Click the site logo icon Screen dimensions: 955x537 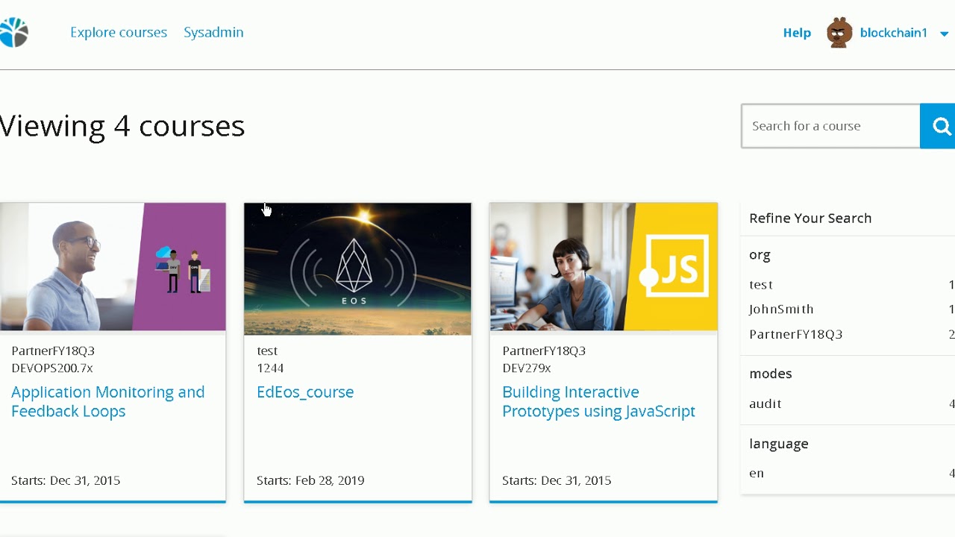(14, 32)
